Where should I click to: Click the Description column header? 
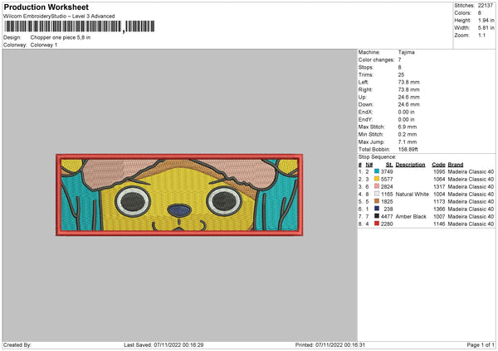click(x=410, y=164)
